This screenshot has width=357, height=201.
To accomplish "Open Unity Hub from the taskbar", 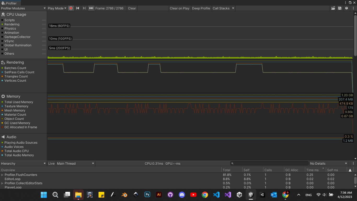I will (x=239, y=195).
